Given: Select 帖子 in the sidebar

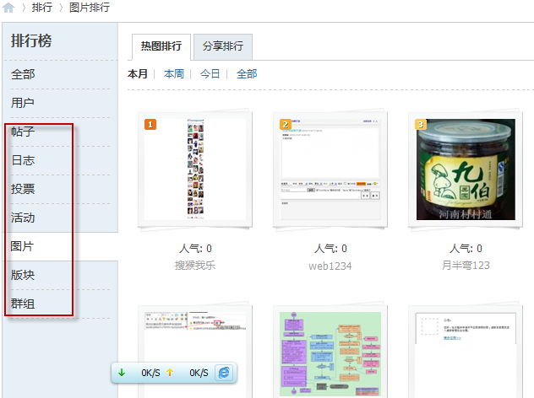Looking at the screenshot, I should 23,132.
